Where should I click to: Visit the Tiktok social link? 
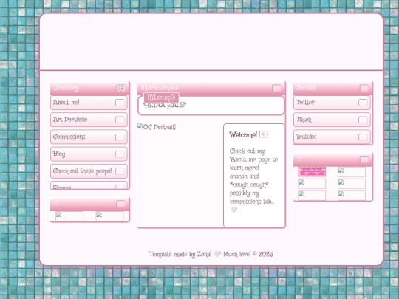click(332, 120)
